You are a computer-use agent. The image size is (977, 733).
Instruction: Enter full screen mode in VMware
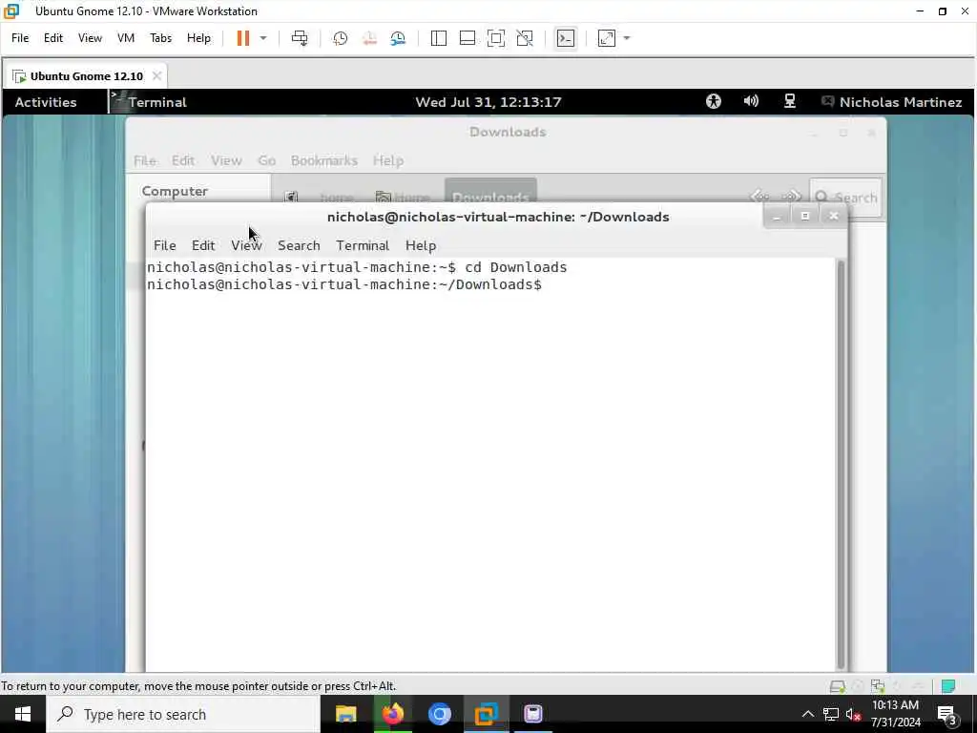pyautogui.click(x=496, y=38)
